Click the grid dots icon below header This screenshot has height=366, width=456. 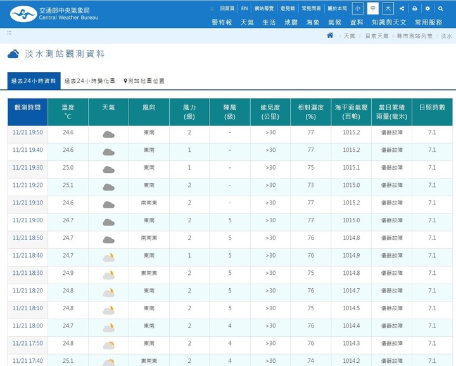pos(9,33)
